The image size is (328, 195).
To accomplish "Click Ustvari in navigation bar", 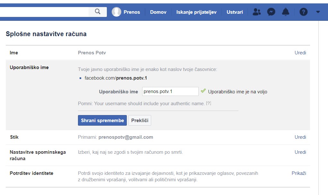I will pos(235,12).
